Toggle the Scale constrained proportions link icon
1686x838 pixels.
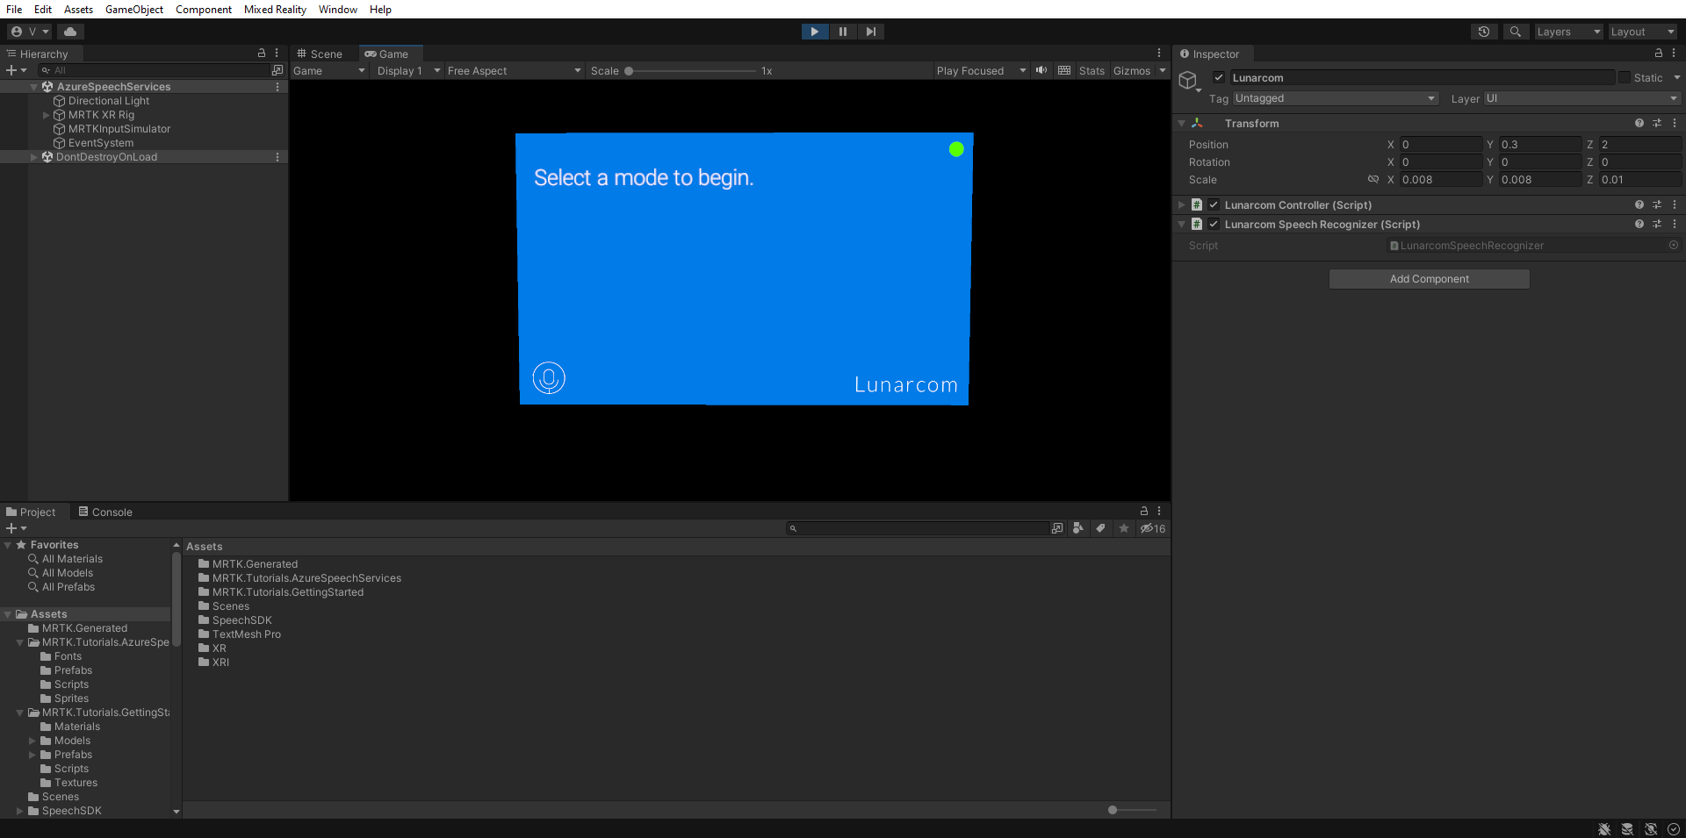click(1373, 180)
